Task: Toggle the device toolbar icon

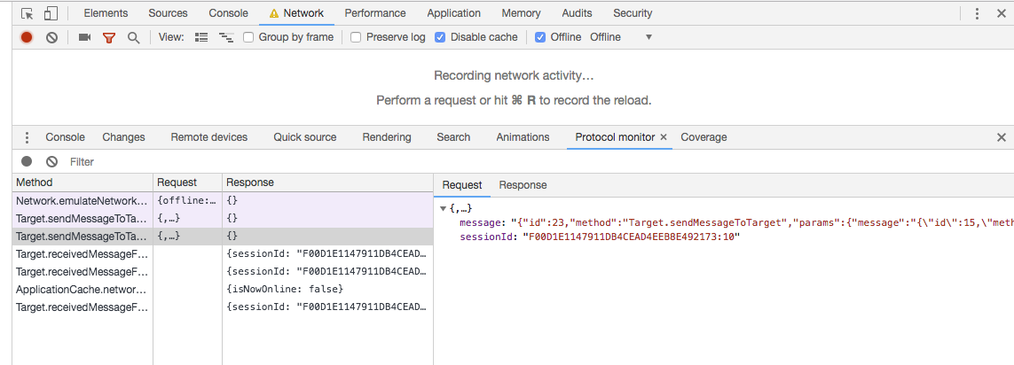Action: click(51, 13)
